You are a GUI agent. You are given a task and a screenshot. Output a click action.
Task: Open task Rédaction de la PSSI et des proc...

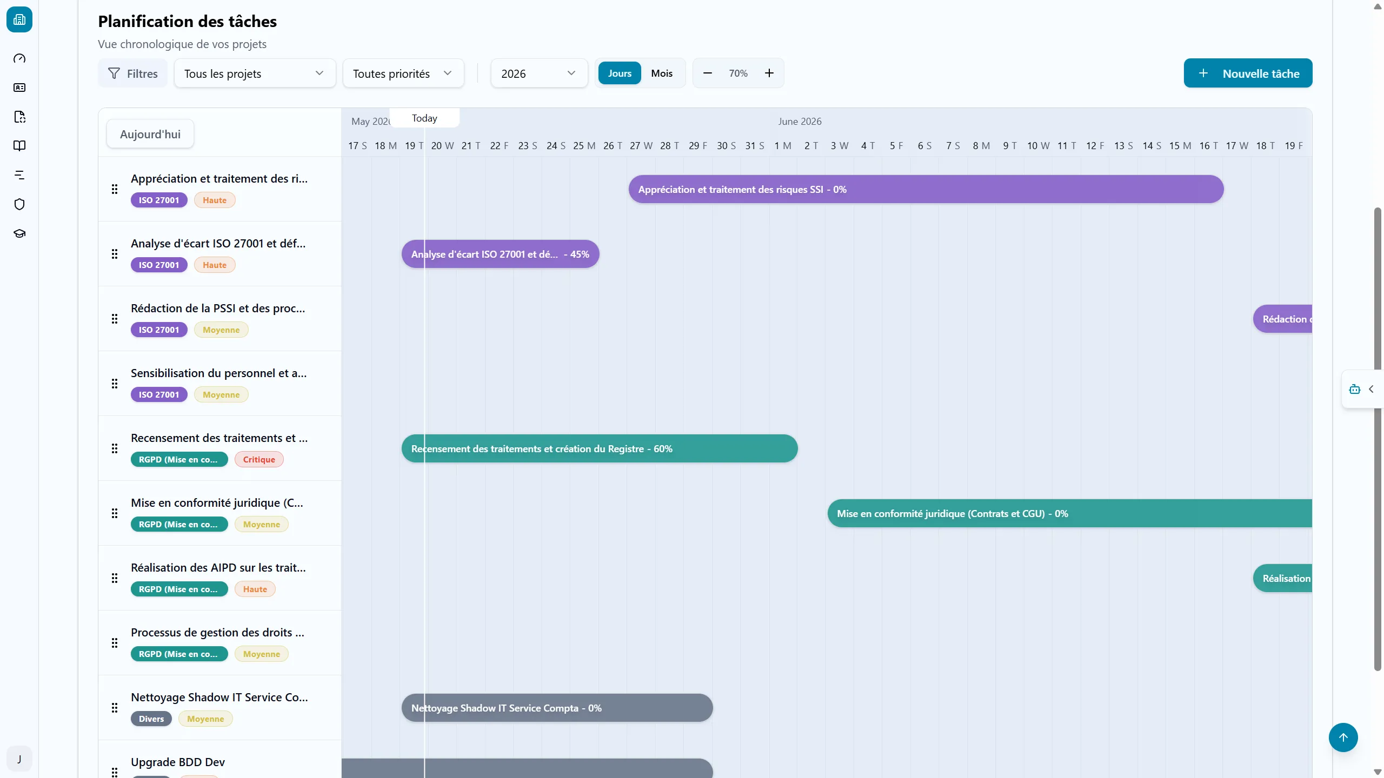point(218,308)
